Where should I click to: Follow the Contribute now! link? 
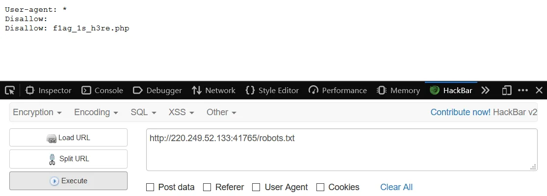[x=461, y=112]
